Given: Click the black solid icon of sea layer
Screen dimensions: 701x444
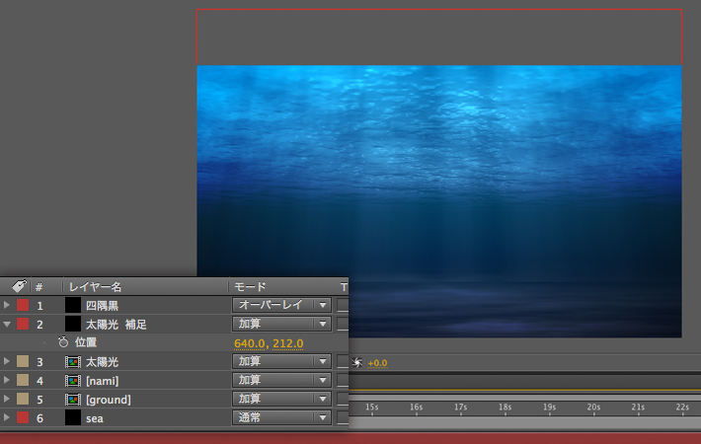Looking at the screenshot, I should [73, 418].
